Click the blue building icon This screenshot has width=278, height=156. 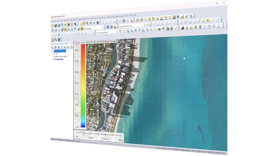[200, 27]
